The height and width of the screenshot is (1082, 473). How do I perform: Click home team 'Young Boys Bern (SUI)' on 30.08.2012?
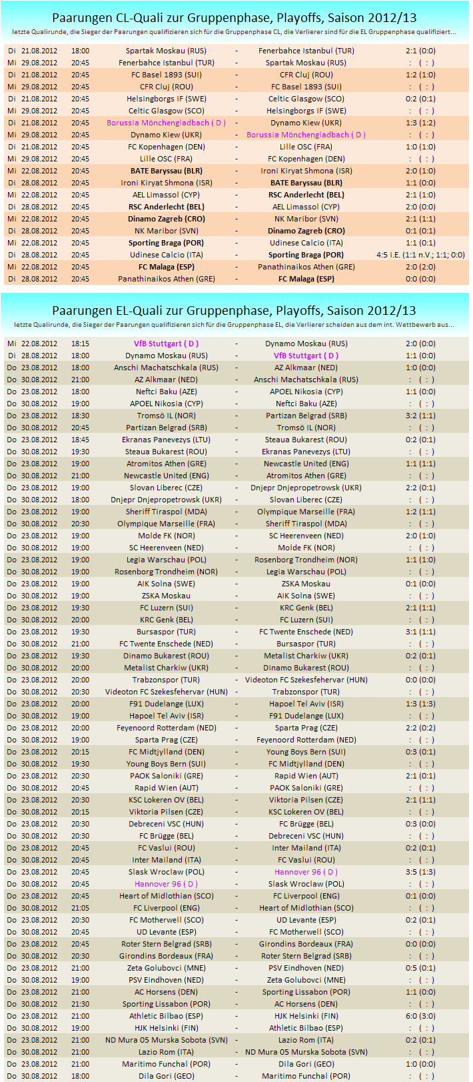[167, 764]
